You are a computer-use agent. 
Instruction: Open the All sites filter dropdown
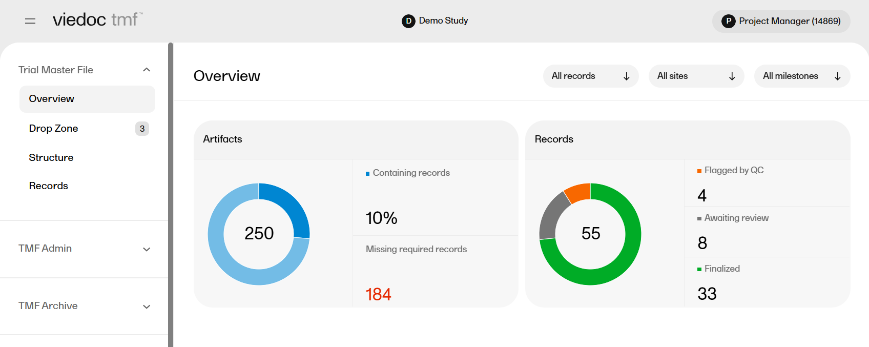(696, 76)
